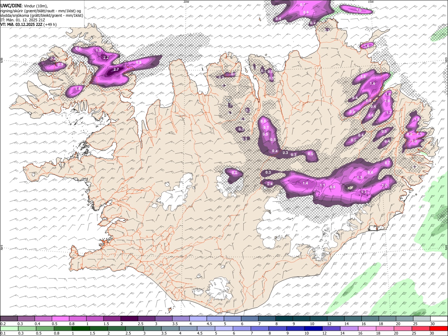Click the 2.2 precipitation value

(x=106, y=57)
